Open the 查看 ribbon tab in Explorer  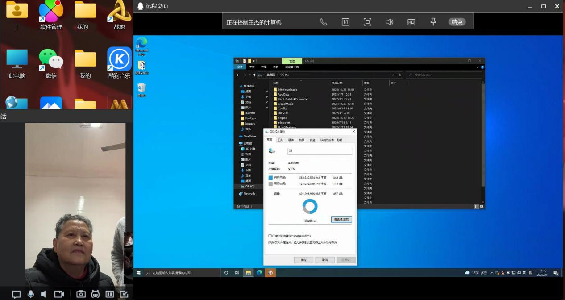point(275,67)
